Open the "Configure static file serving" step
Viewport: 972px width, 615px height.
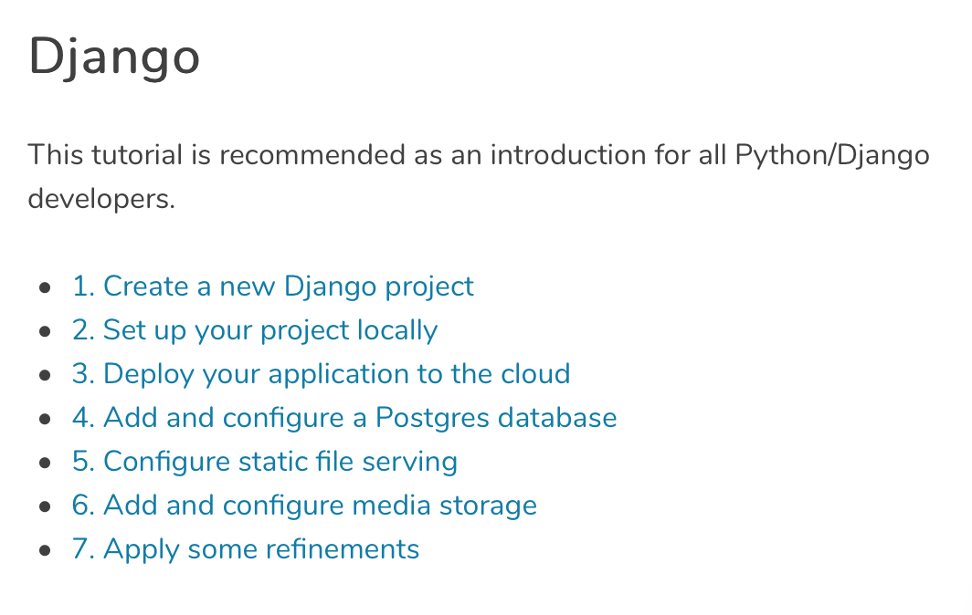[264, 462]
